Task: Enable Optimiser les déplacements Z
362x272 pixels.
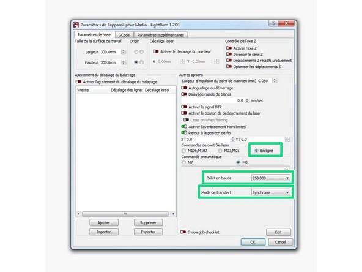Action: (229, 67)
